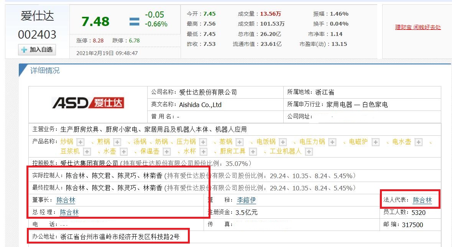The image size is (452, 247).
Task: Open the 保温壶 product link
Action: (x=150, y=151)
